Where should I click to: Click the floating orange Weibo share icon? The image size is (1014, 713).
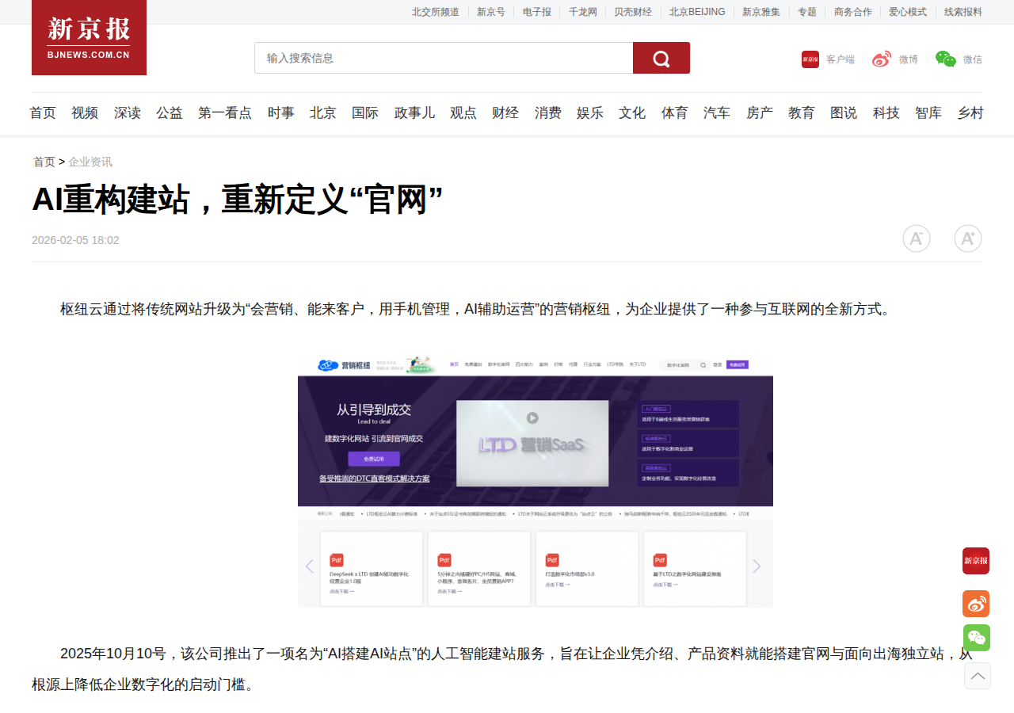[x=976, y=604]
